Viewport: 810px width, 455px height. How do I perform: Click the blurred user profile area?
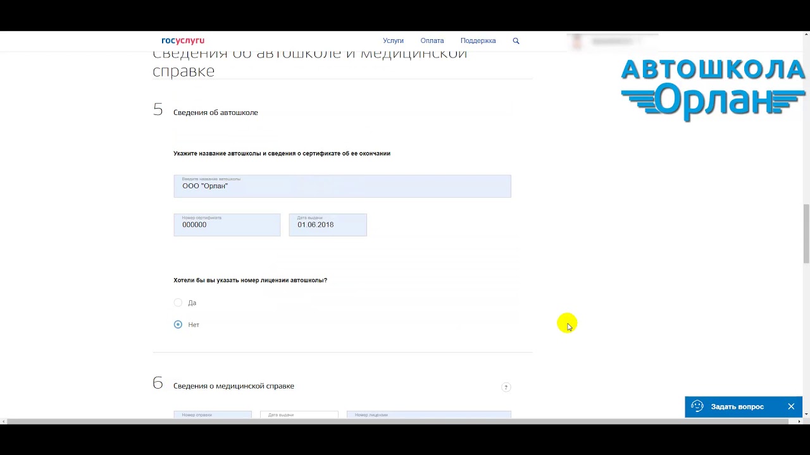[612, 42]
